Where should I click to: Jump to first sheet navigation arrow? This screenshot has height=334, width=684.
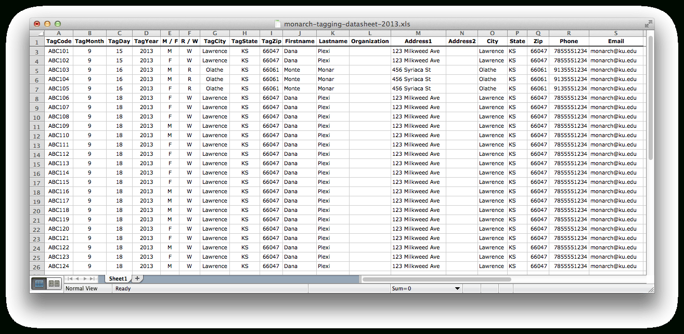pos(70,278)
